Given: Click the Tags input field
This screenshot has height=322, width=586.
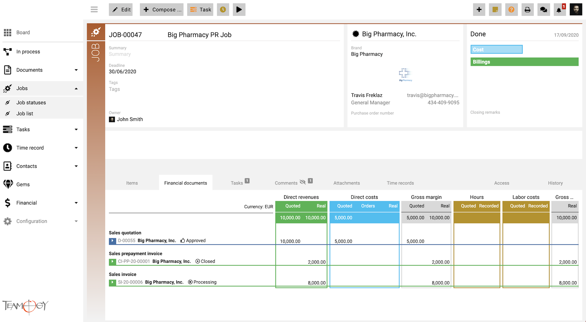Looking at the screenshot, I should coord(224,89).
